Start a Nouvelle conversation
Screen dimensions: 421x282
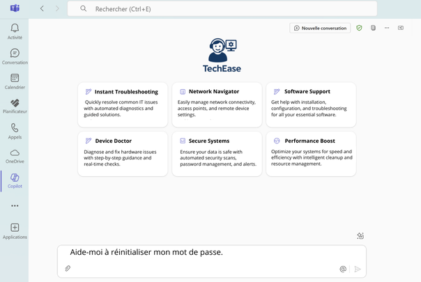320,28
